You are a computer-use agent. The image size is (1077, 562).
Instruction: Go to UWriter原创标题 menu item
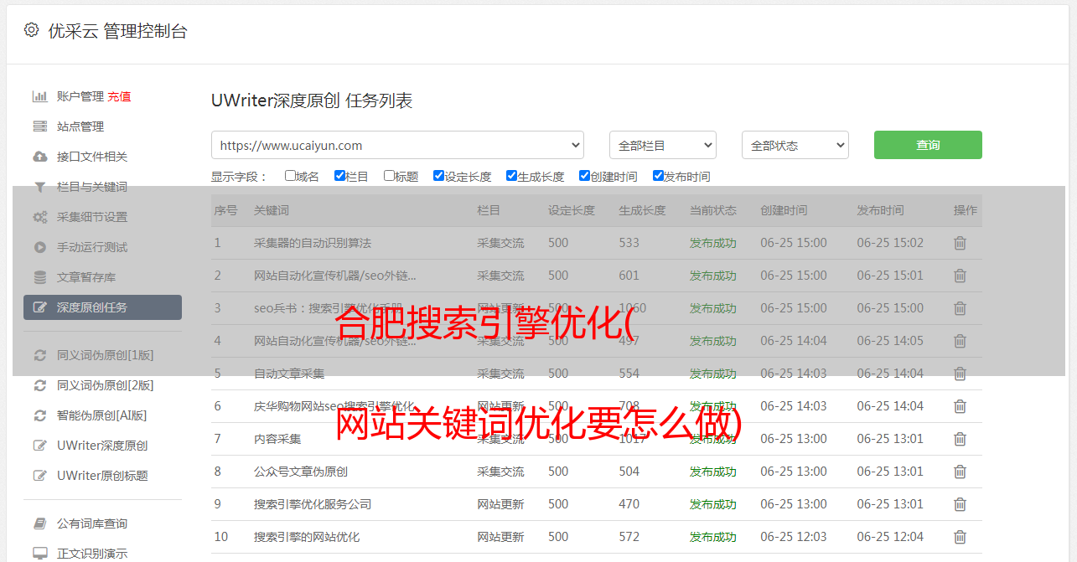(x=102, y=476)
